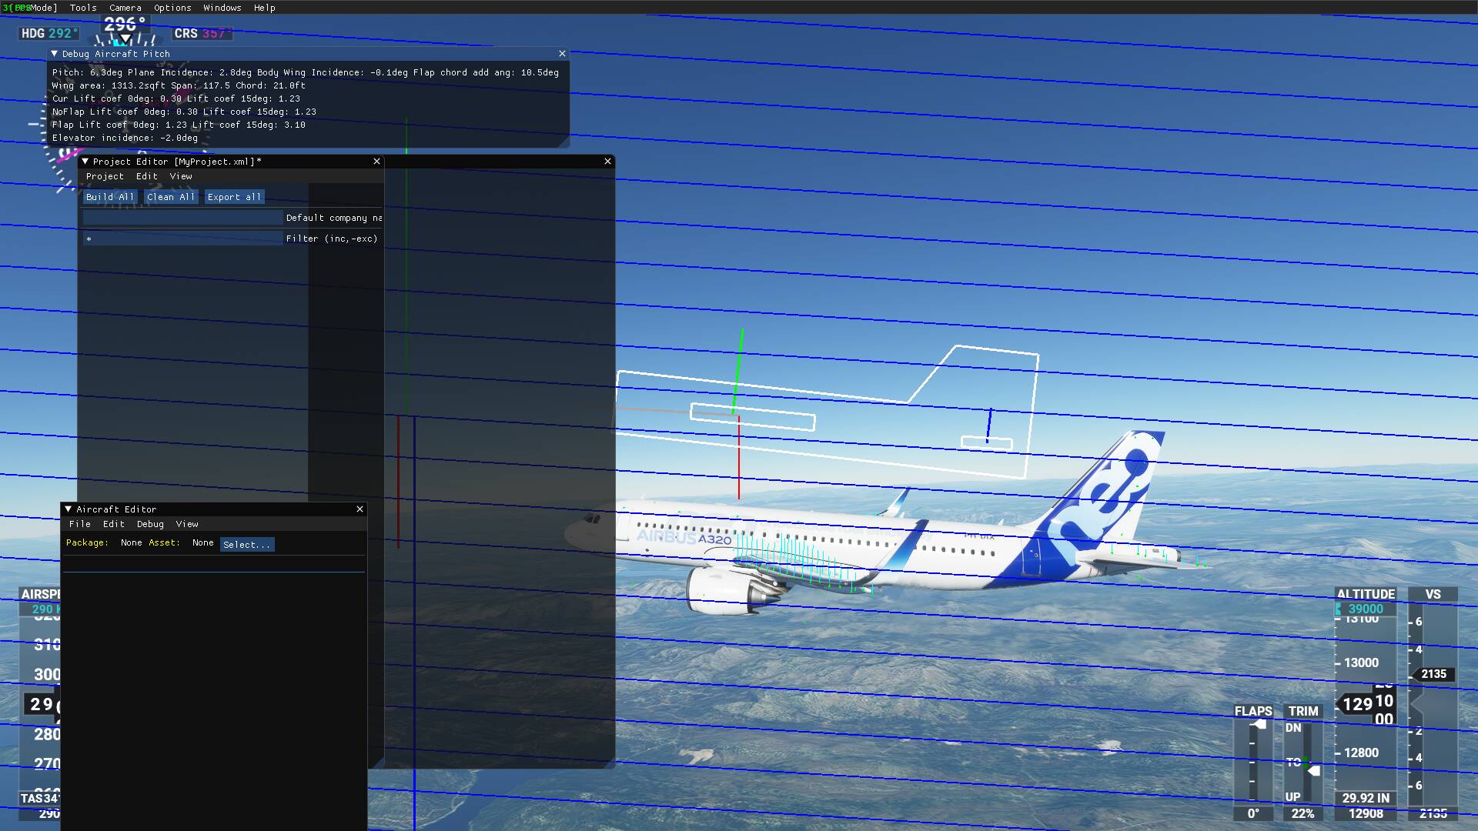The image size is (1478, 831).
Task: Click the Elevator incidence -2.0deg line
Action: [125, 138]
